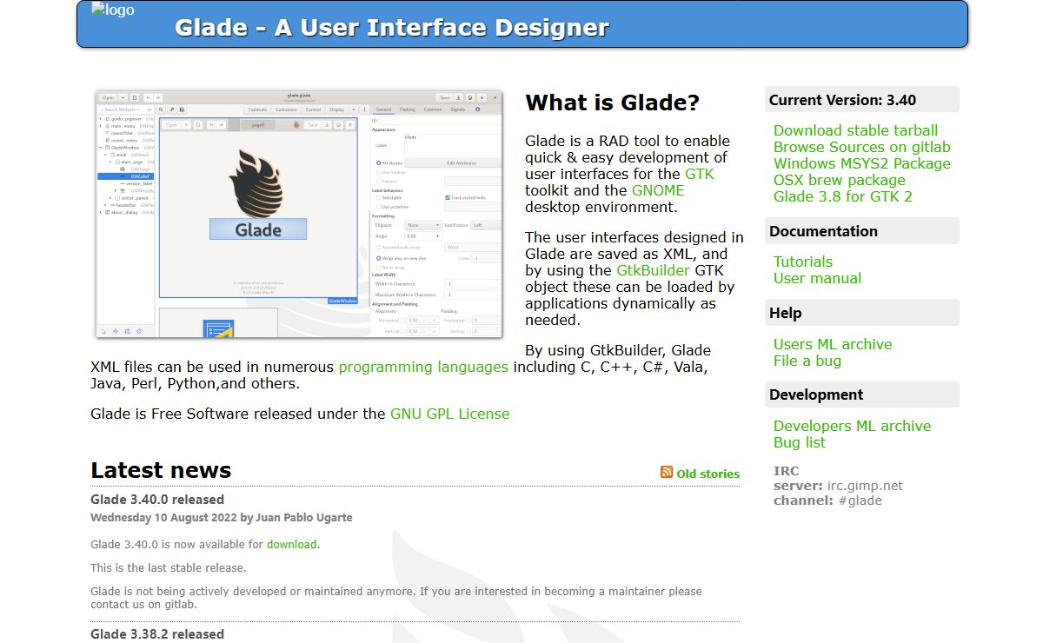Follow the GNOME desktop link

tap(658, 190)
